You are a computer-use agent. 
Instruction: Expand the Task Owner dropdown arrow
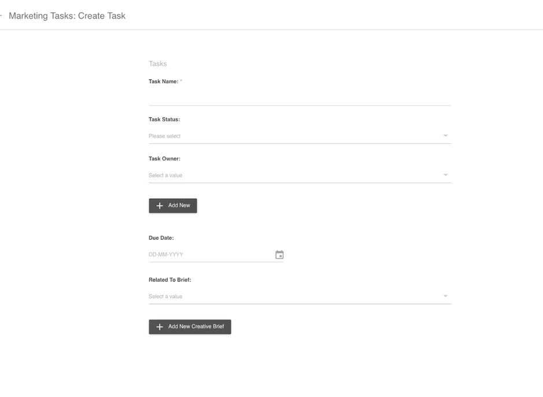point(446,175)
